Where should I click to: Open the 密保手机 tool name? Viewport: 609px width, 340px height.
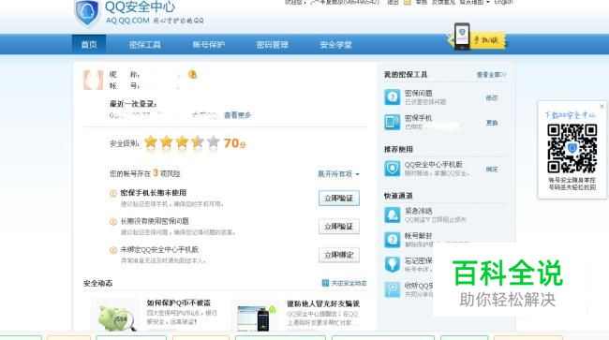[x=418, y=118]
